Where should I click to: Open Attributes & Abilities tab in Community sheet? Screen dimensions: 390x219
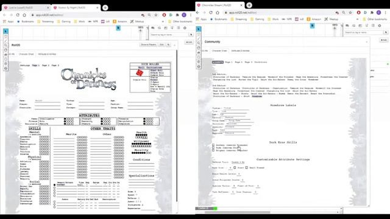pyautogui.click(x=240, y=50)
